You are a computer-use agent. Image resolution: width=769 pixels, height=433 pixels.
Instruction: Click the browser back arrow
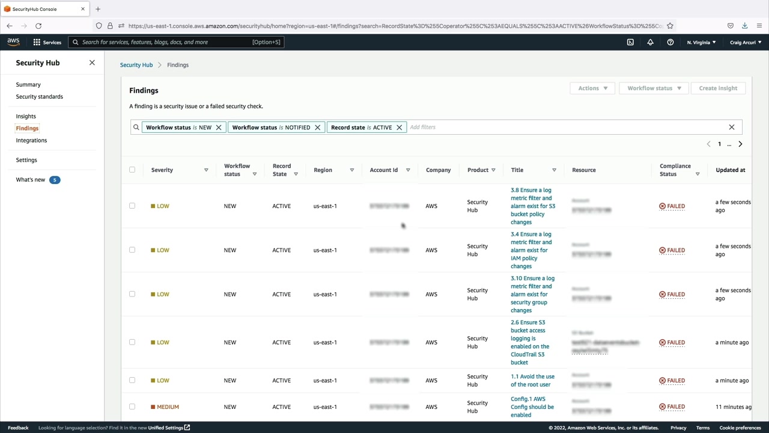coord(10,26)
